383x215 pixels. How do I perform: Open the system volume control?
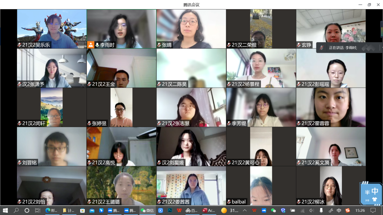point(311,210)
